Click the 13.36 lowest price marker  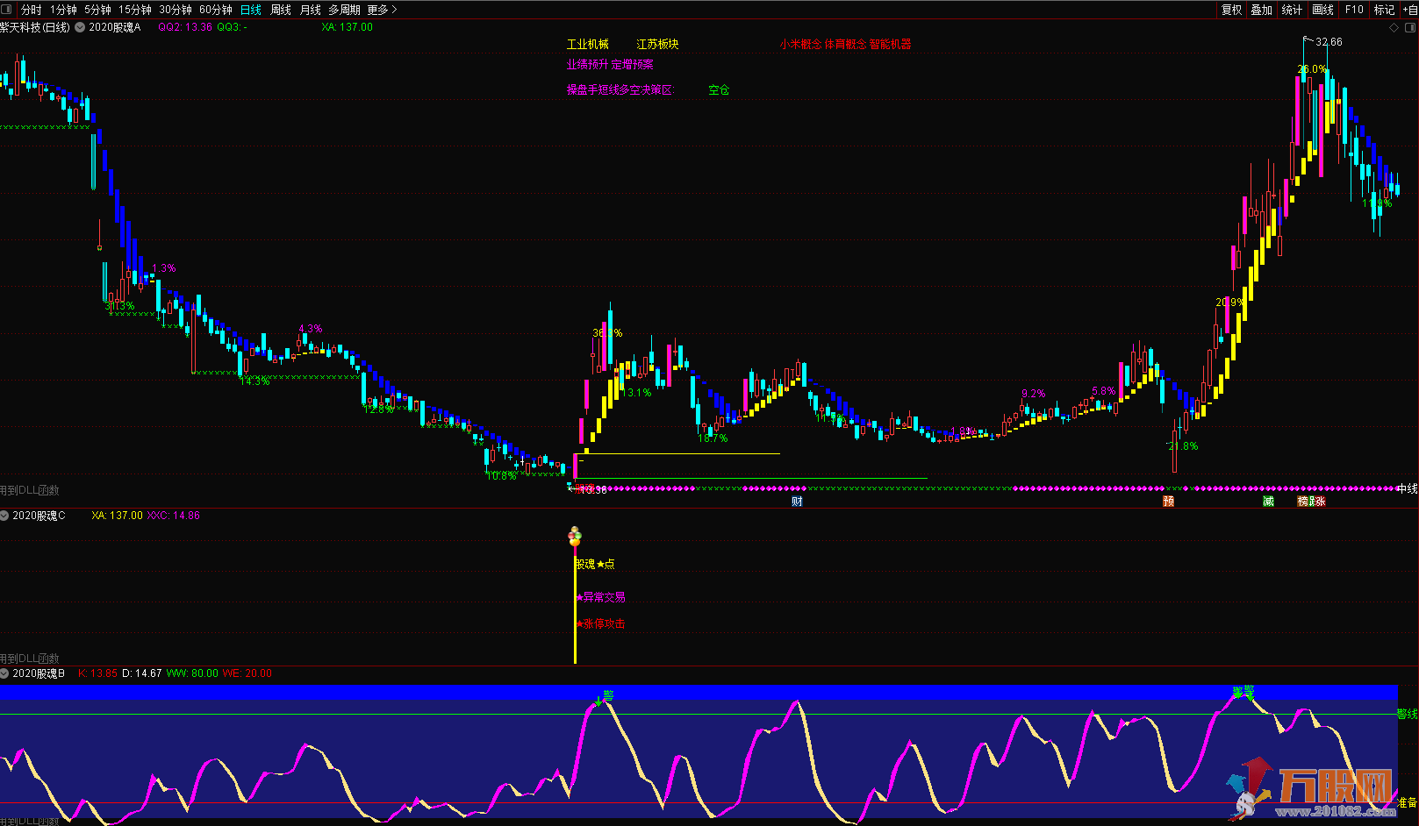coord(592,490)
